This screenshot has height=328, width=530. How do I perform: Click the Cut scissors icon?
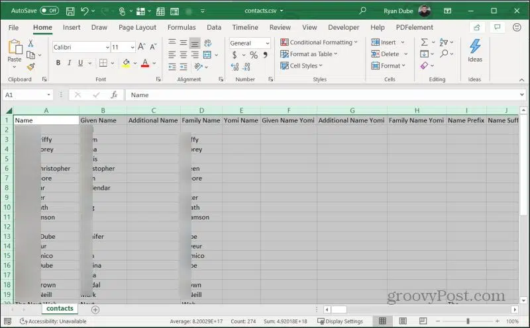click(x=30, y=44)
